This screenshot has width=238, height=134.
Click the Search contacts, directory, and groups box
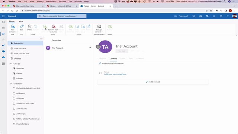click(62, 16)
